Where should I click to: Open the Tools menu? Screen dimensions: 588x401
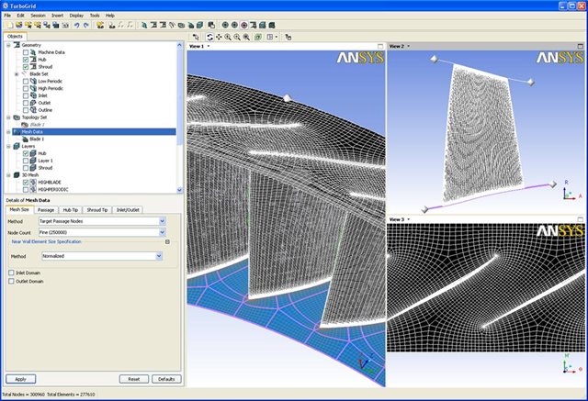point(95,16)
